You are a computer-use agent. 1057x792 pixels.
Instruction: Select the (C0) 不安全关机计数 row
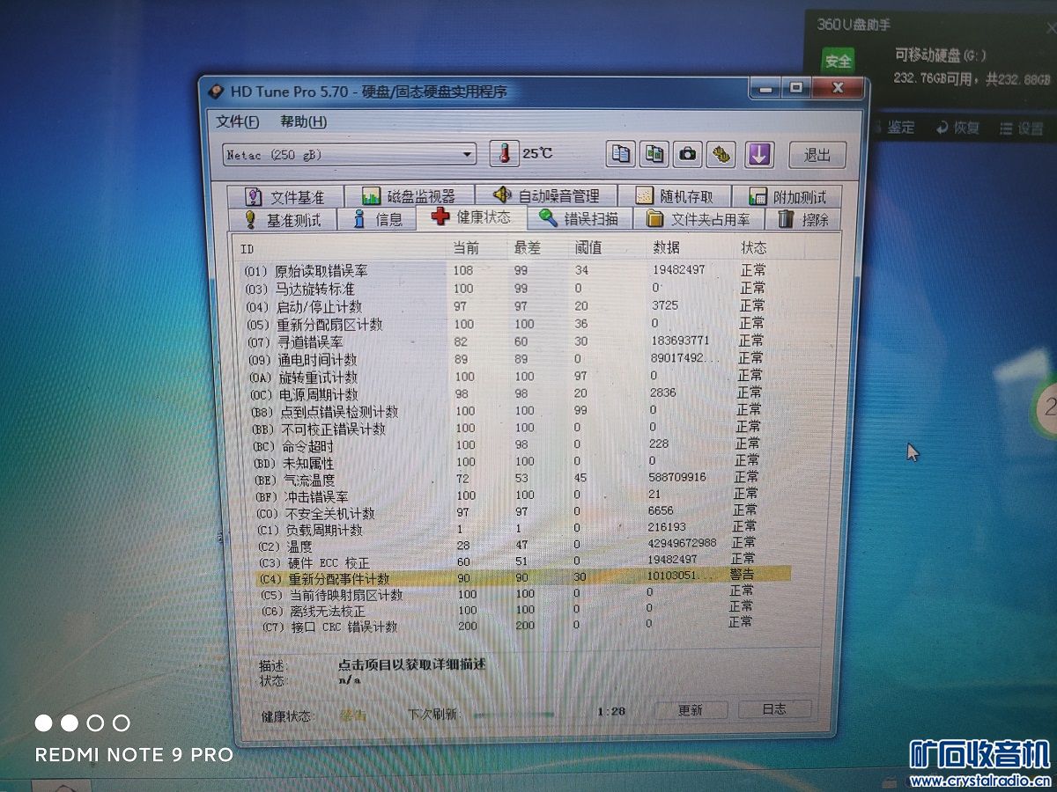click(x=506, y=512)
